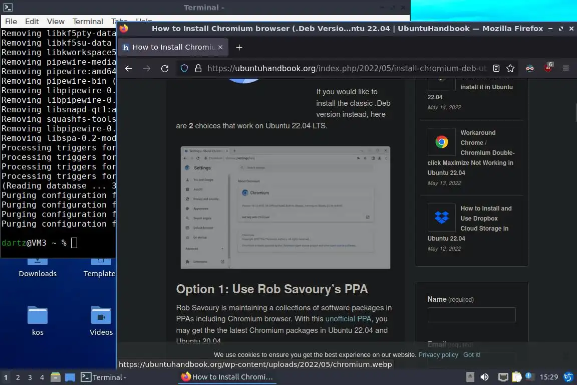Click the network monitor tray icon
This screenshot has width=577, height=385.
(x=503, y=377)
